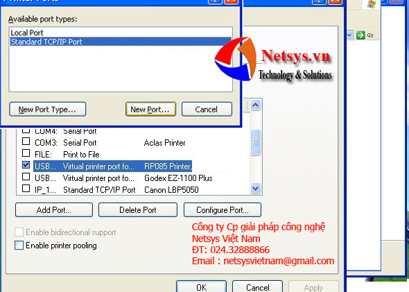Click the New Port Type... button
409x292 pixels.
point(47,109)
